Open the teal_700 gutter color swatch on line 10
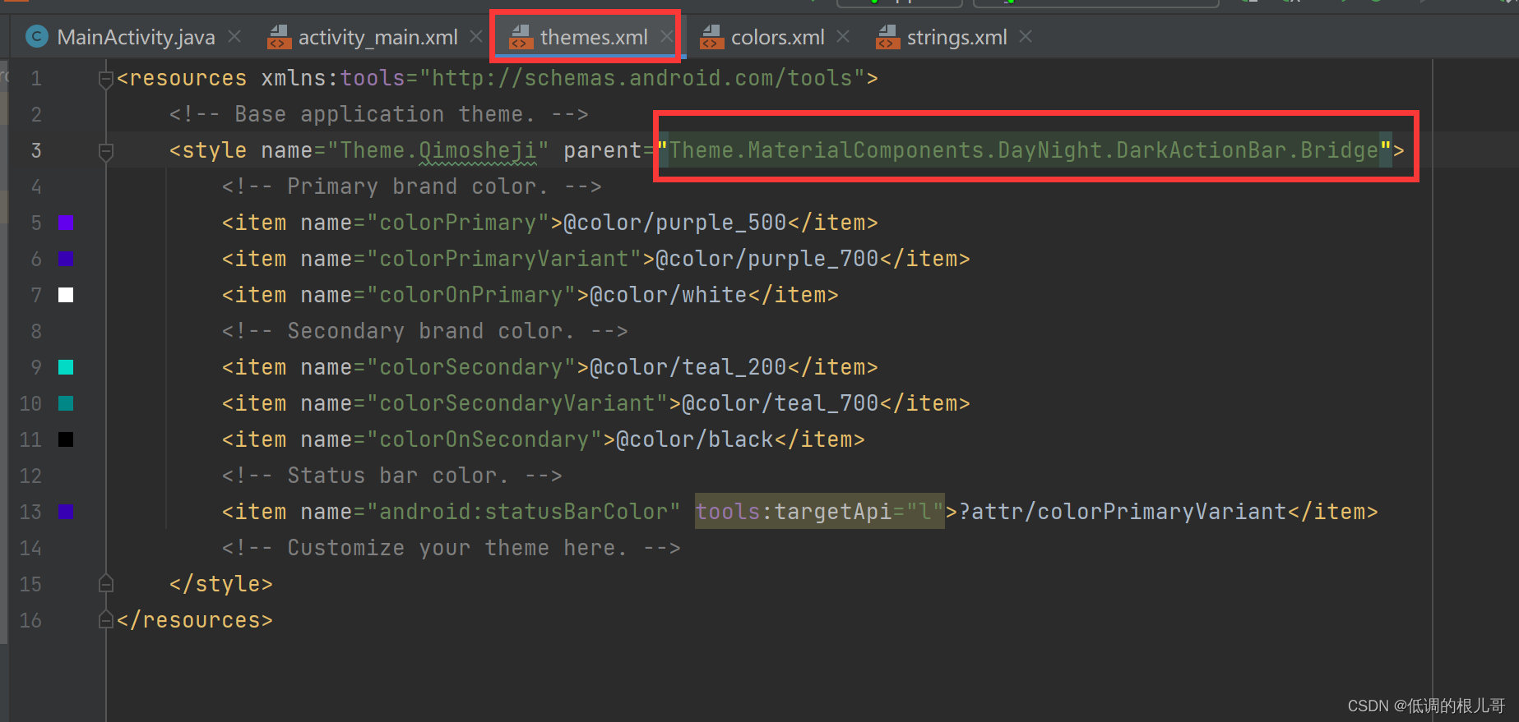The width and height of the screenshot is (1519, 722). click(x=67, y=403)
